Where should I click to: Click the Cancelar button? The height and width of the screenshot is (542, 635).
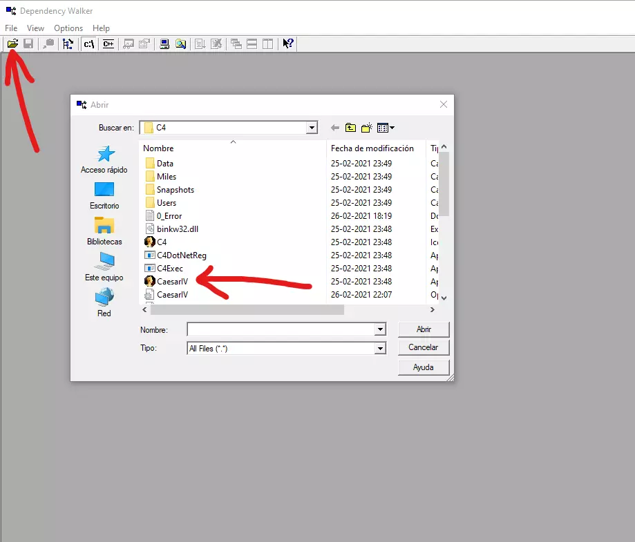[424, 347]
